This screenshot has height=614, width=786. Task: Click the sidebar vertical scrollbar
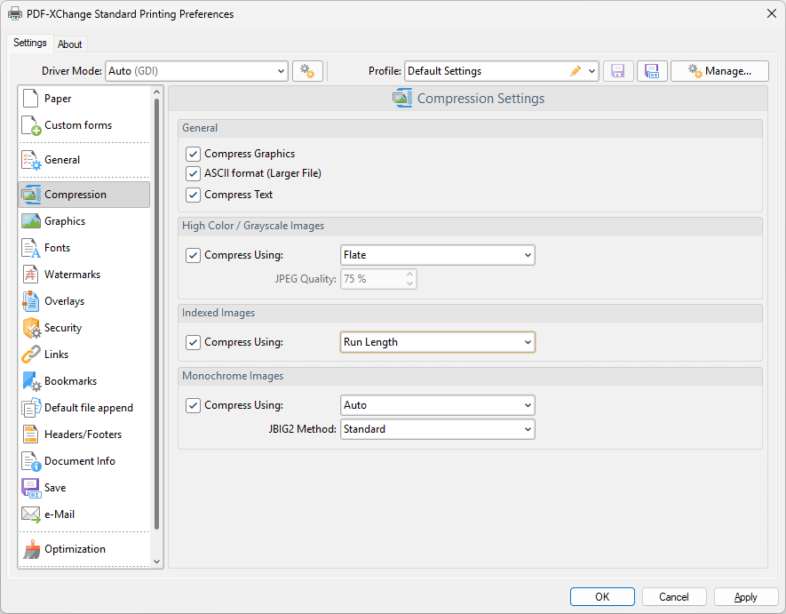pyautogui.click(x=157, y=311)
